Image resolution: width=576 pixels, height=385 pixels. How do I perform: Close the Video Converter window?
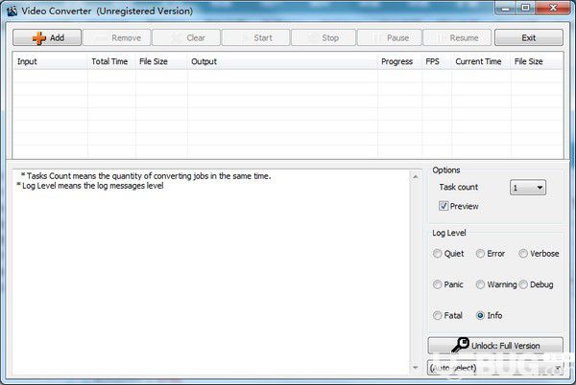(553, 8)
